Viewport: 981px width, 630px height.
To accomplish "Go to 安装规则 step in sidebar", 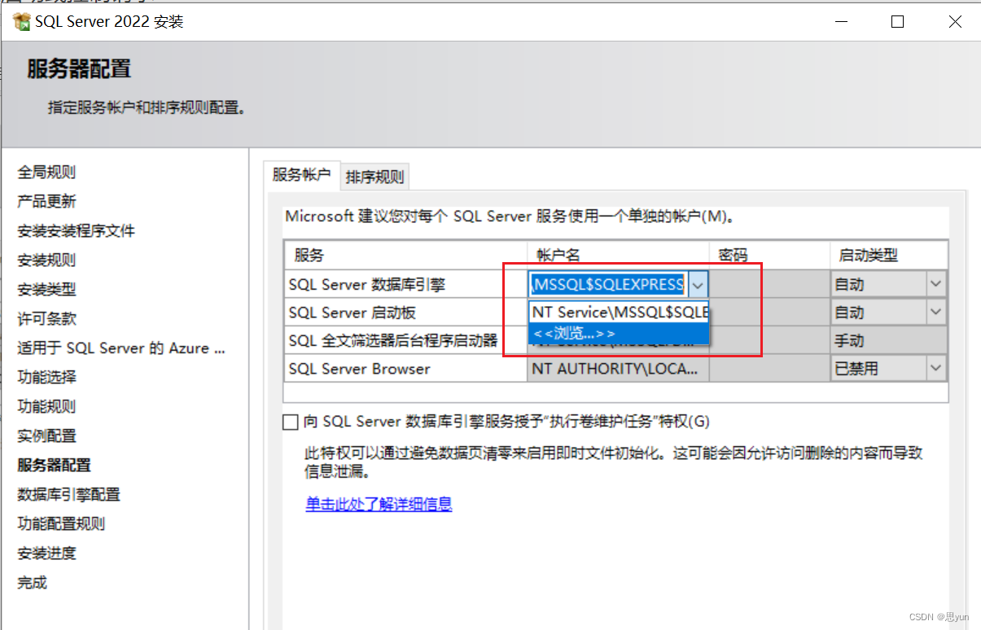I will pyautogui.click(x=46, y=260).
